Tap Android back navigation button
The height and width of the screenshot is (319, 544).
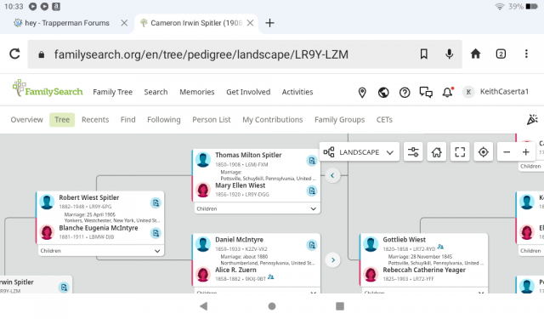(x=204, y=305)
